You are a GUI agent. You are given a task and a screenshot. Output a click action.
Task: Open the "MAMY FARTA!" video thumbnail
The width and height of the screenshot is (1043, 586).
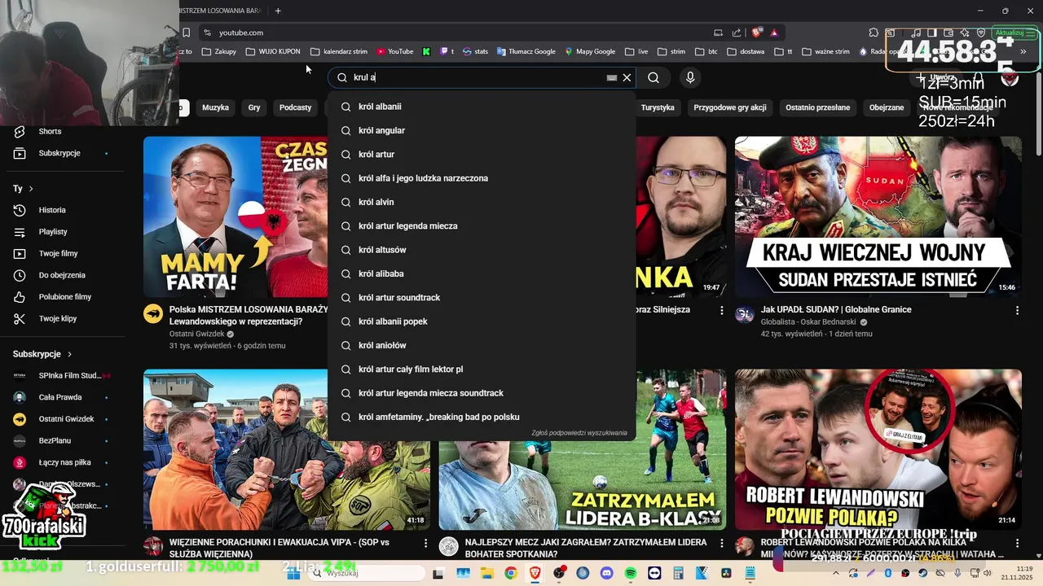click(x=235, y=216)
